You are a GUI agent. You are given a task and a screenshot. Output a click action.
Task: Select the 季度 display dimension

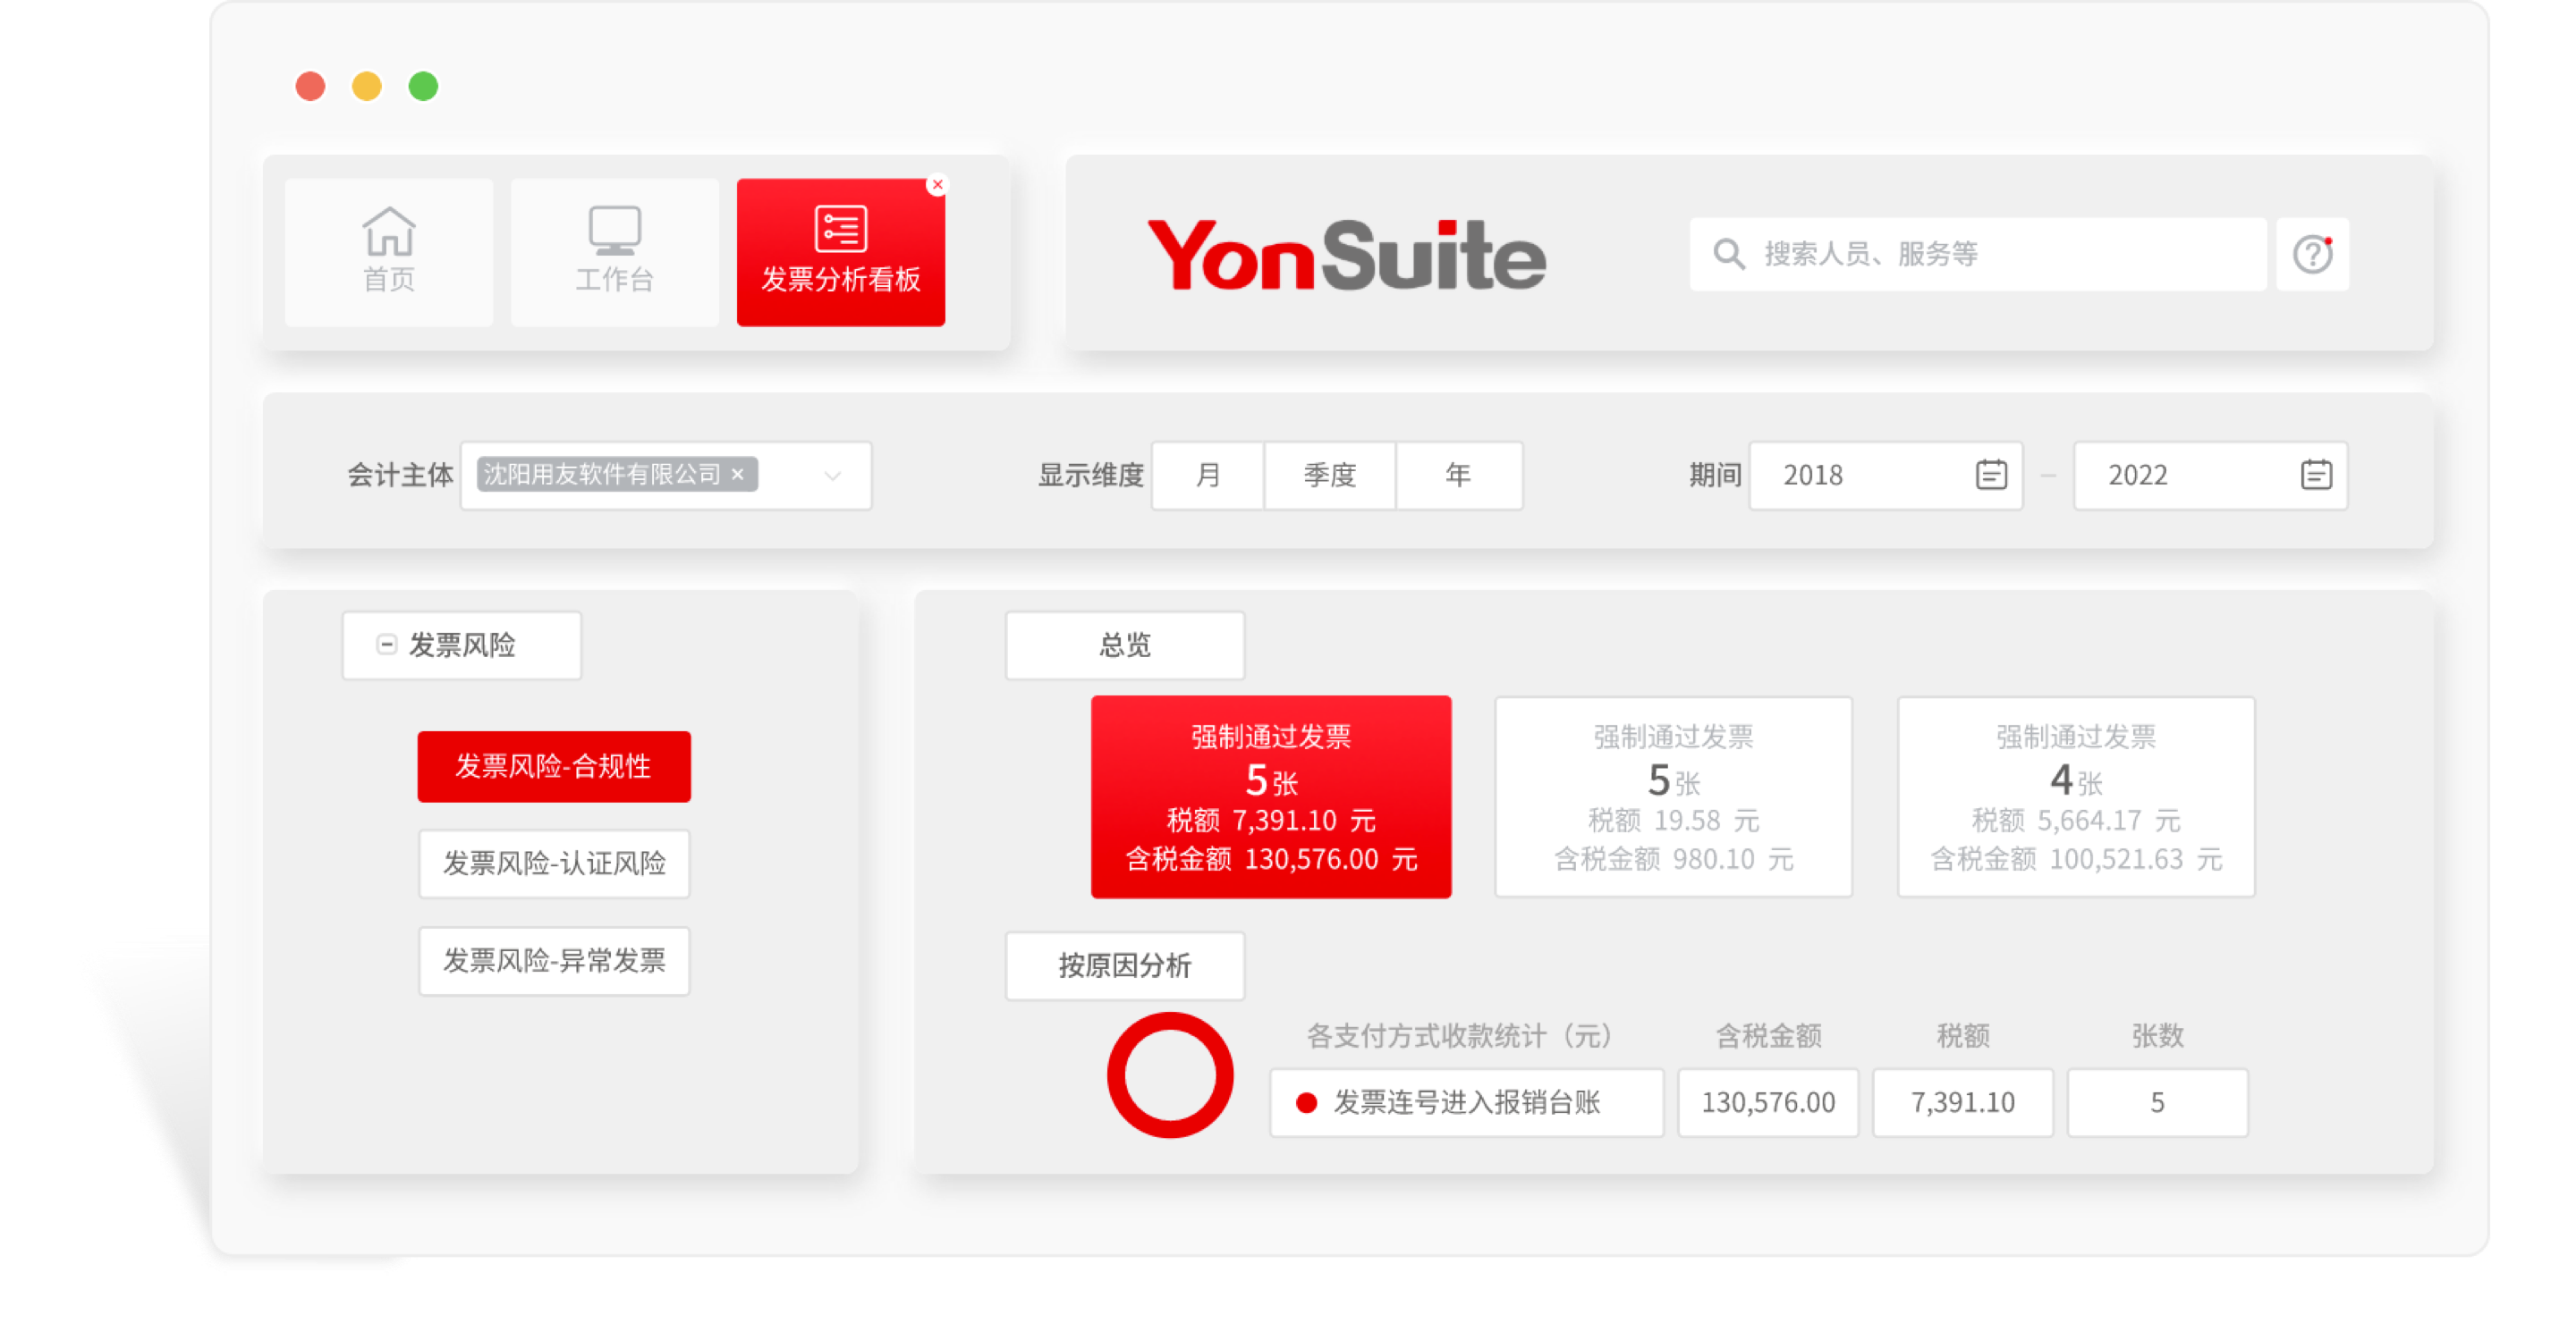pos(1329,475)
